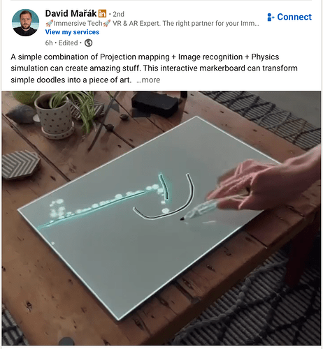323x349 pixels.
Task: Click the Connect button
Action: tap(289, 17)
